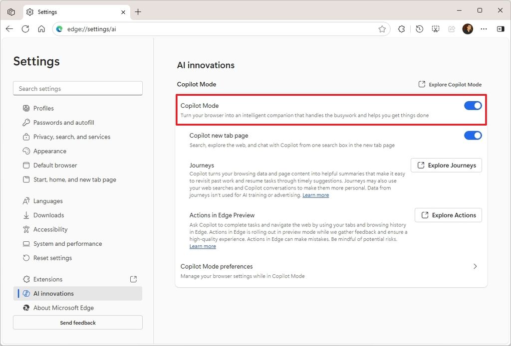Open the Extensions puzzle toolbar icon
Viewport: 511px width, 346px height.
point(402,29)
